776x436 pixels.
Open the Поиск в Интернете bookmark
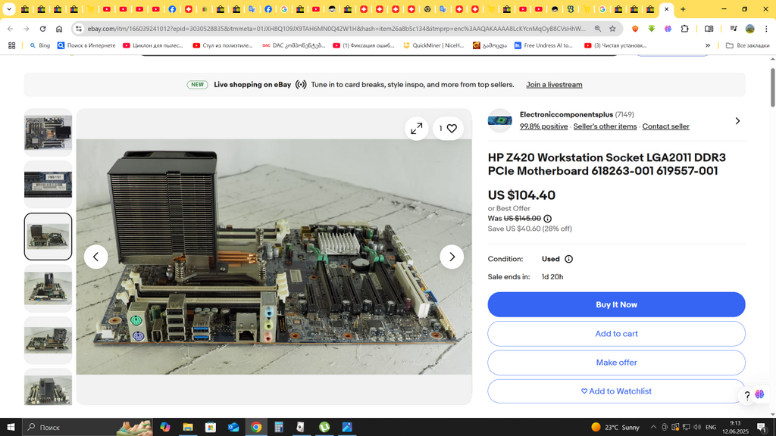coord(86,45)
